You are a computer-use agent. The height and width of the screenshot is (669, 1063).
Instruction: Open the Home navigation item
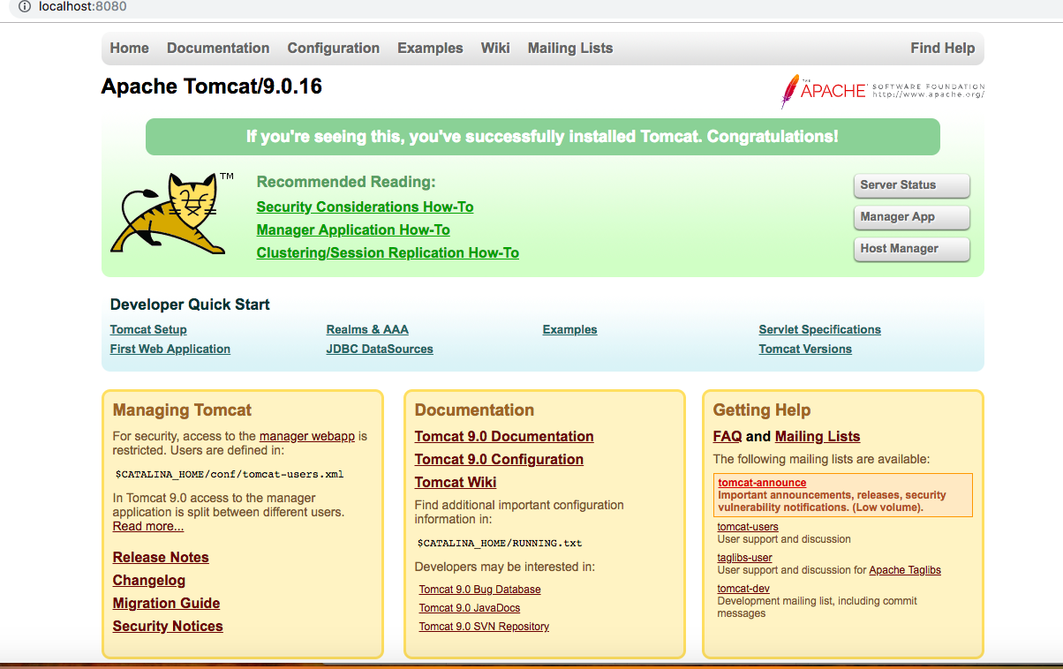[129, 49]
